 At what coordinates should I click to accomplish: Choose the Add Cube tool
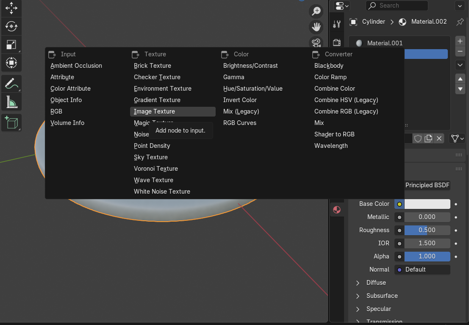[x=11, y=123]
